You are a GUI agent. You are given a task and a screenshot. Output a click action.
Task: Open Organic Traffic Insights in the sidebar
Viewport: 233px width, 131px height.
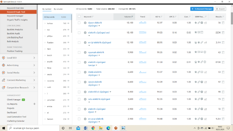click(x=17, y=20)
